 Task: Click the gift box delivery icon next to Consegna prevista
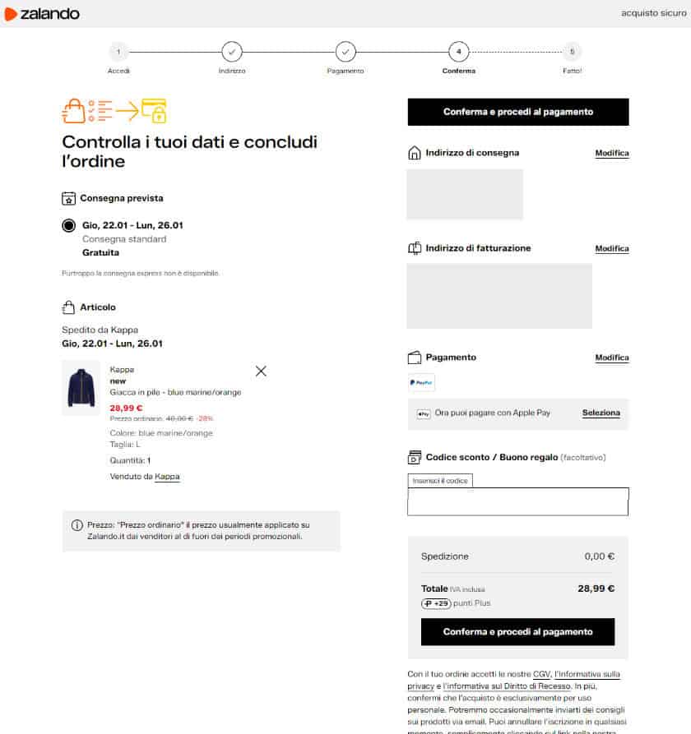[x=67, y=197]
